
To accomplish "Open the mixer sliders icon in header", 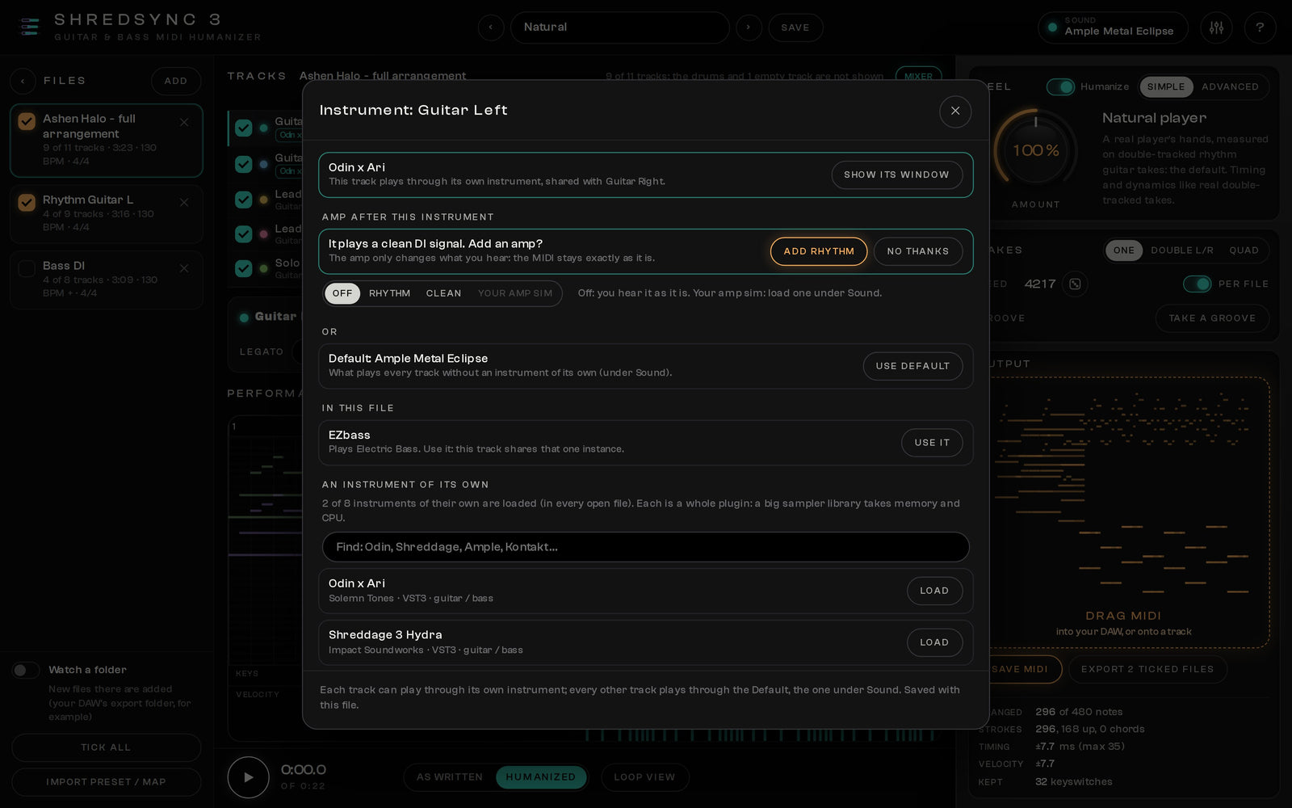I will (x=1216, y=27).
